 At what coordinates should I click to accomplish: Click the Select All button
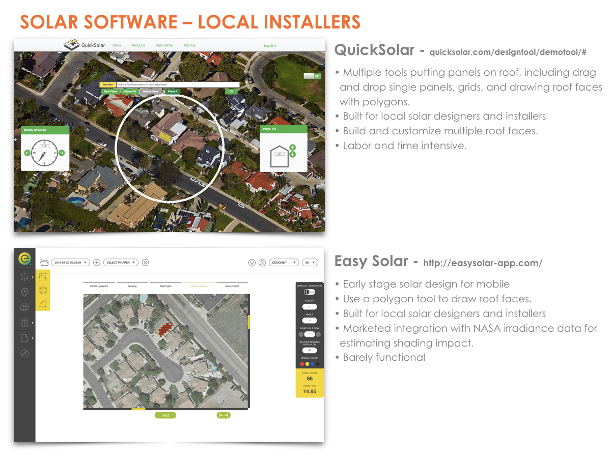(130, 92)
